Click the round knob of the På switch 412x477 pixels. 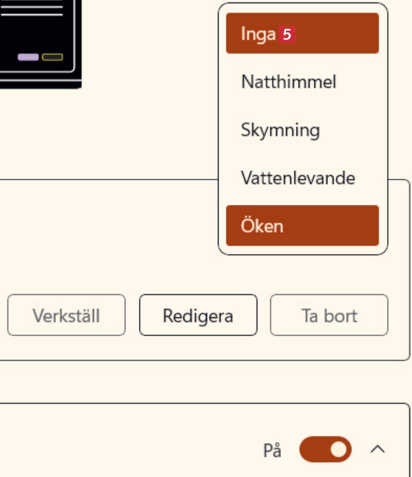tap(339, 450)
